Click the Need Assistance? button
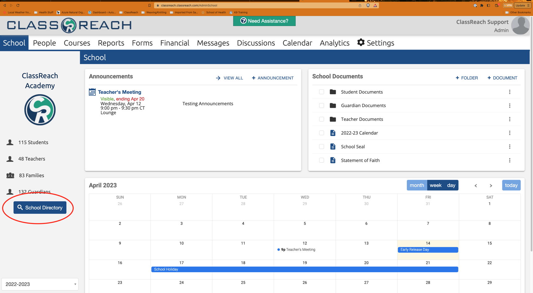 (x=264, y=21)
